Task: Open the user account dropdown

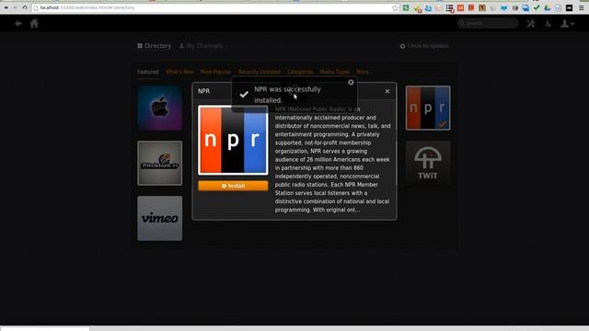Action: point(567,24)
